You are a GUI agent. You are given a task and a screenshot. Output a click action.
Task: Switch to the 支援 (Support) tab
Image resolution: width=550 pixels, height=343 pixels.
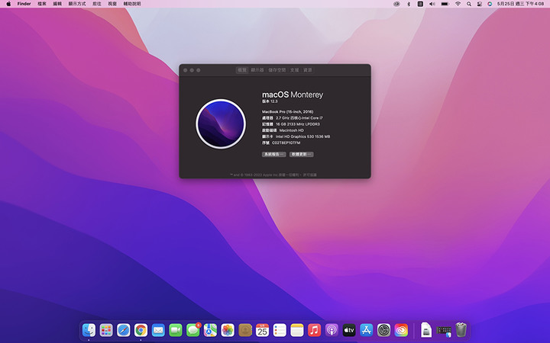(x=294, y=70)
